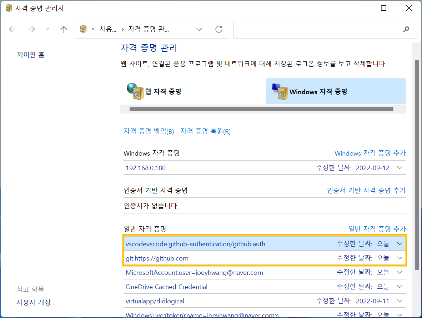Minimize the 자격 증명 관리자 window
Viewport: 422px width, 318px height.
point(359,8)
